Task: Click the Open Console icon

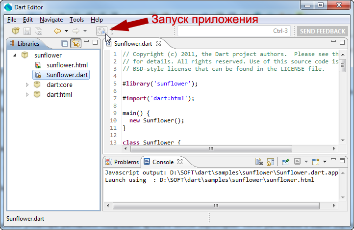Action: (x=316, y=162)
